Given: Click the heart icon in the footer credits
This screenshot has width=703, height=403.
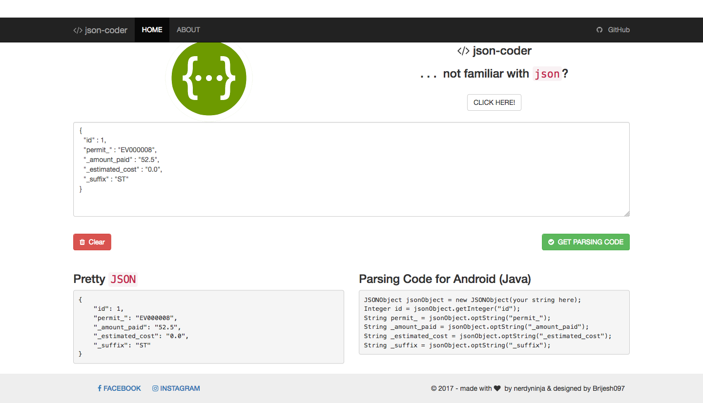Looking at the screenshot, I should pos(497,388).
